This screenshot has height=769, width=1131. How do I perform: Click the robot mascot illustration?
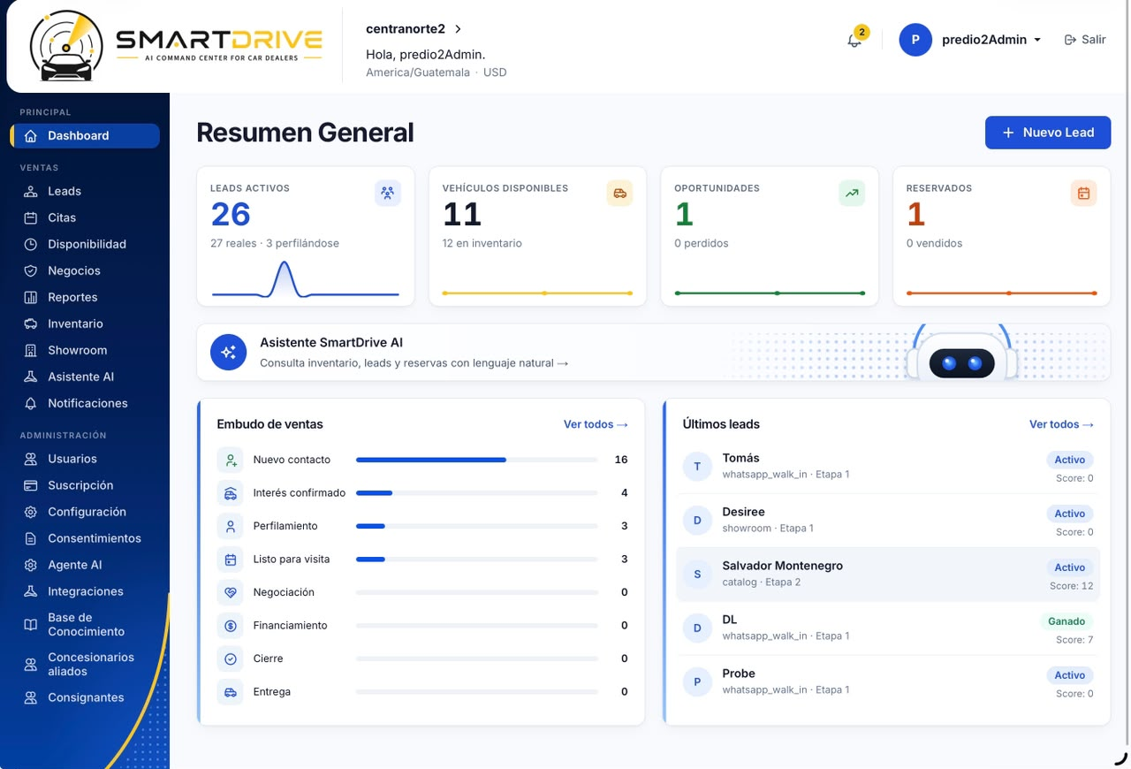click(x=961, y=353)
